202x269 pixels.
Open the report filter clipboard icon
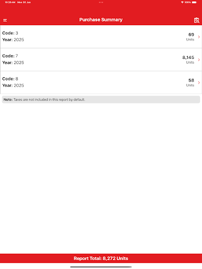[197, 20]
